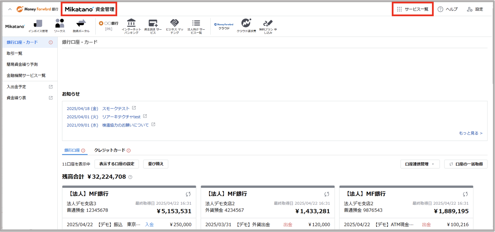
Task: Open the スモークテスト announcement link
Action: pos(116,109)
